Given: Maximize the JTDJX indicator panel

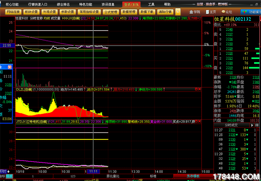Looking at the screenshot, I should (196, 122).
